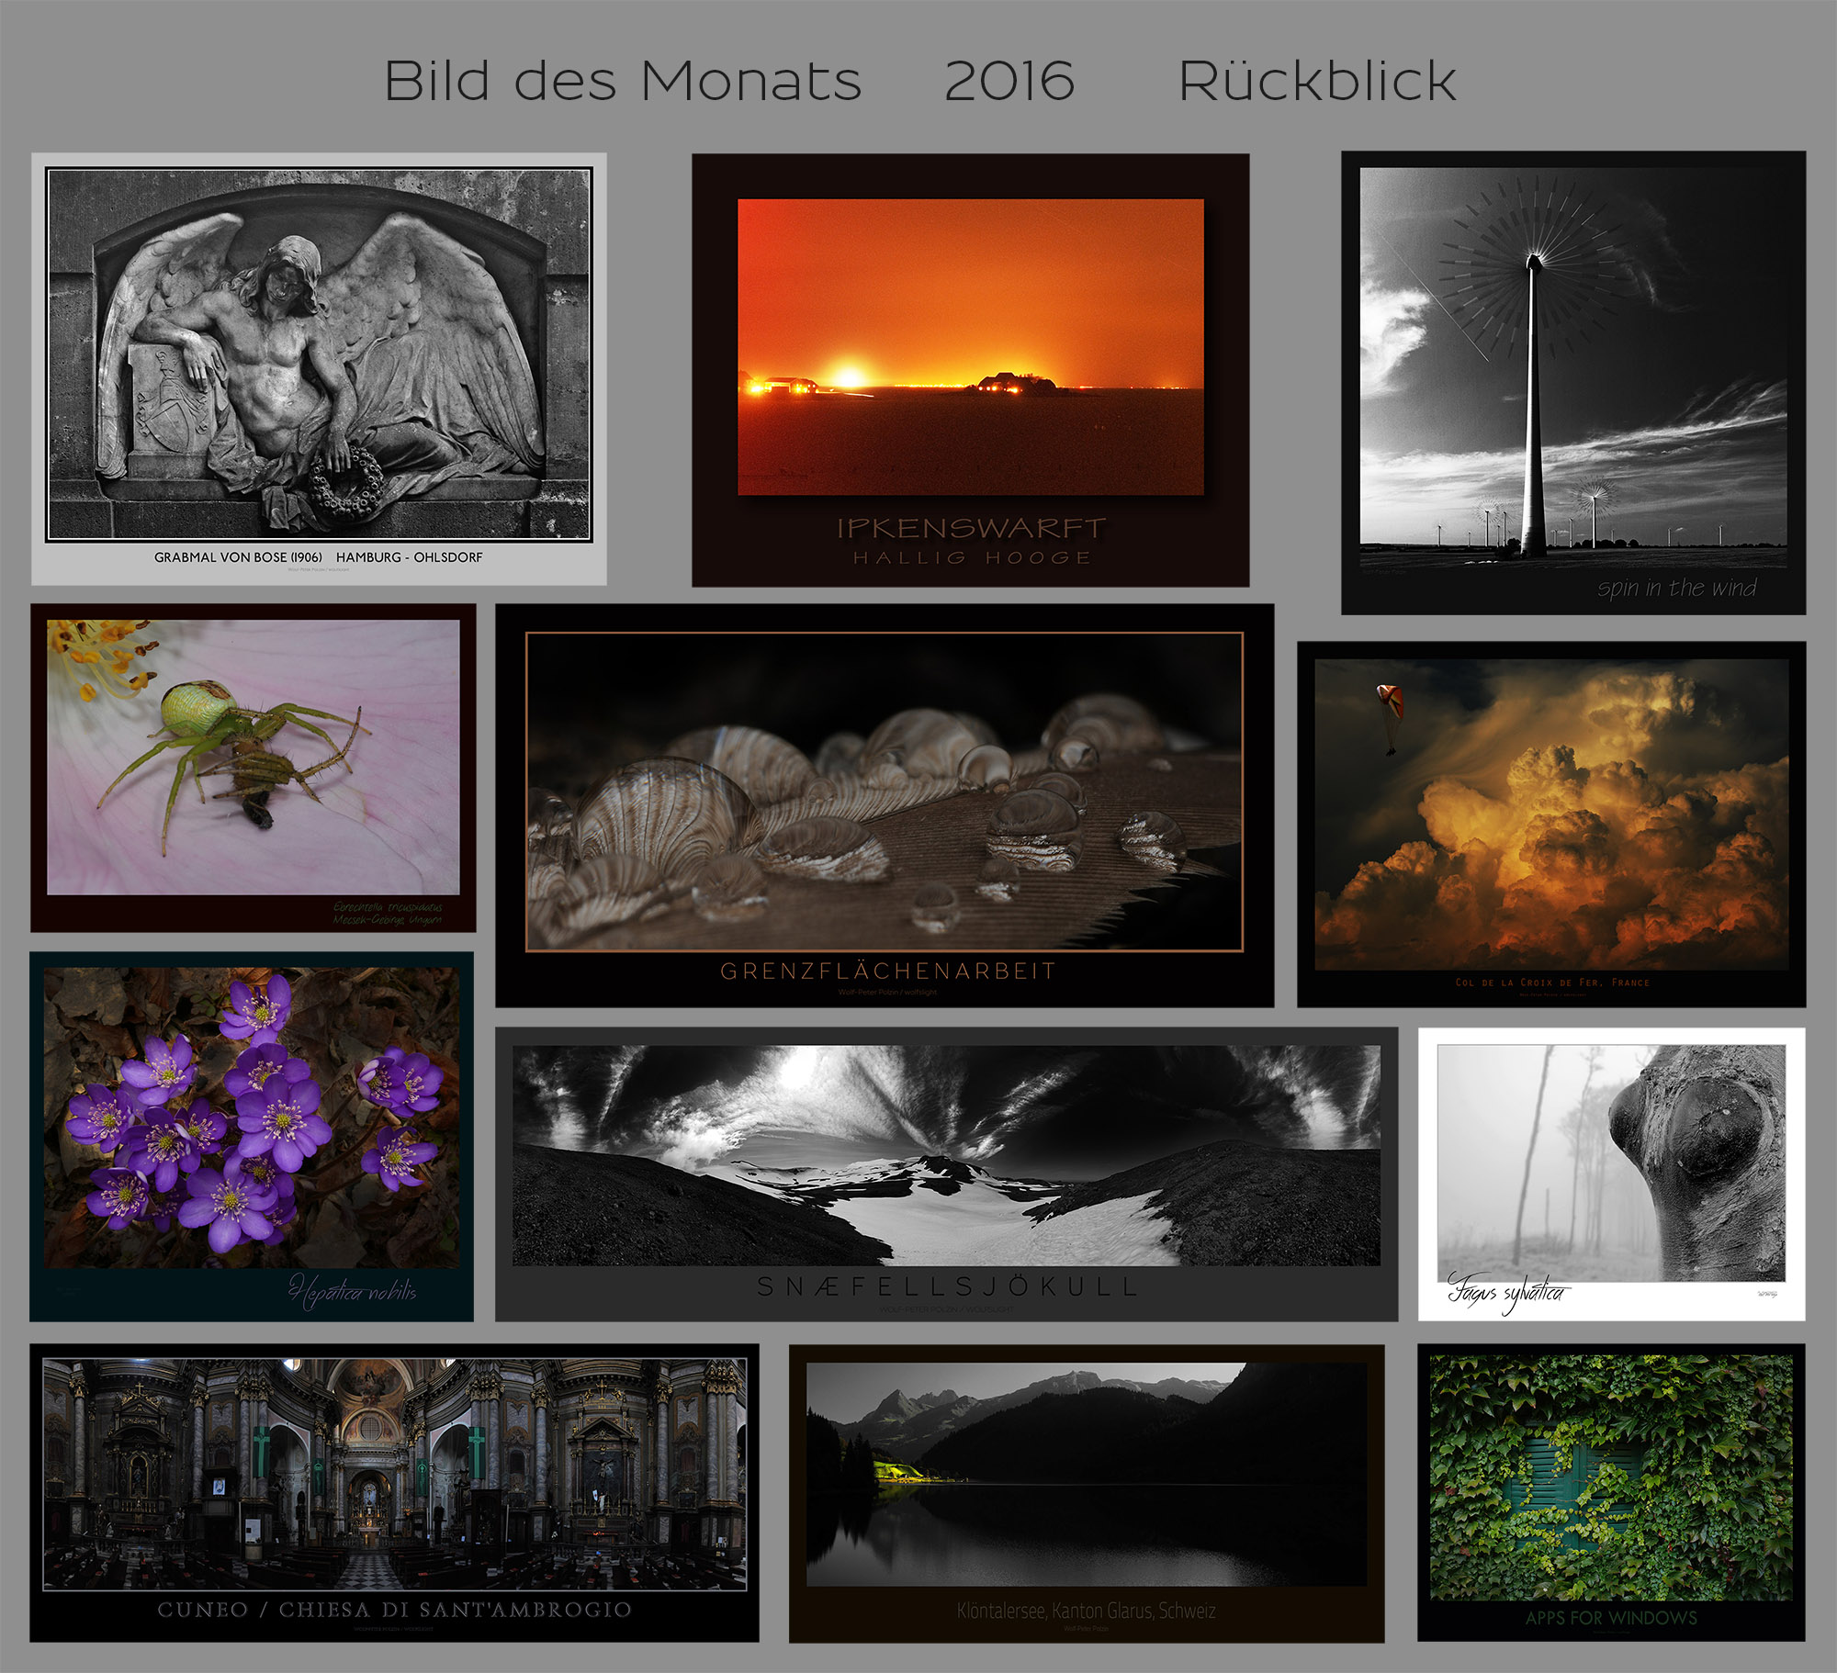Select the Klöntalersee Kanton Glarus lake photo

pyautogui.click(x=1086, y=1474)
